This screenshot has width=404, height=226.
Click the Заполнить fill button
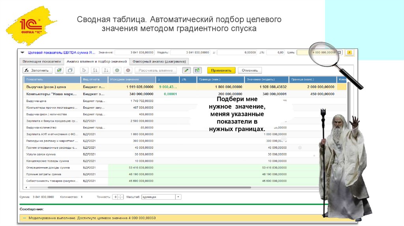[x=37, y=70]
